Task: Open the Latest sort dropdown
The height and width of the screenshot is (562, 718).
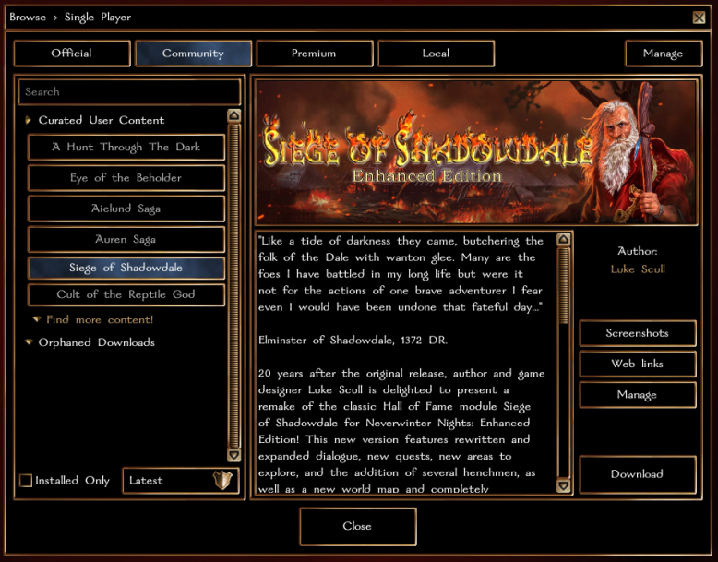Action: [x=180, y=481]
